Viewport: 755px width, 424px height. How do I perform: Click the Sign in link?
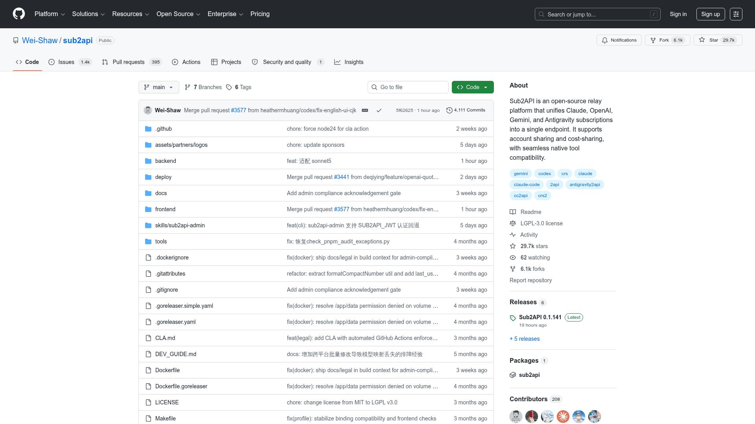point(678,14)
